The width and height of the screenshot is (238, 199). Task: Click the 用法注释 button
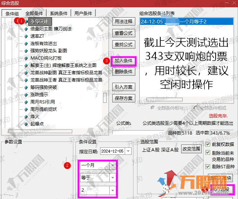click(x=124, y=22)
